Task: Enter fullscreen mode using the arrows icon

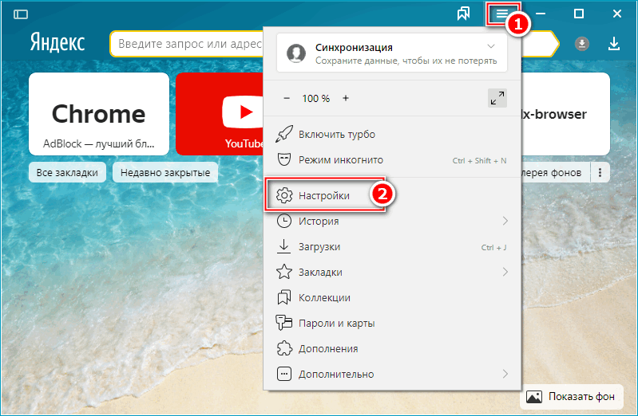Action: pos(497,98)
